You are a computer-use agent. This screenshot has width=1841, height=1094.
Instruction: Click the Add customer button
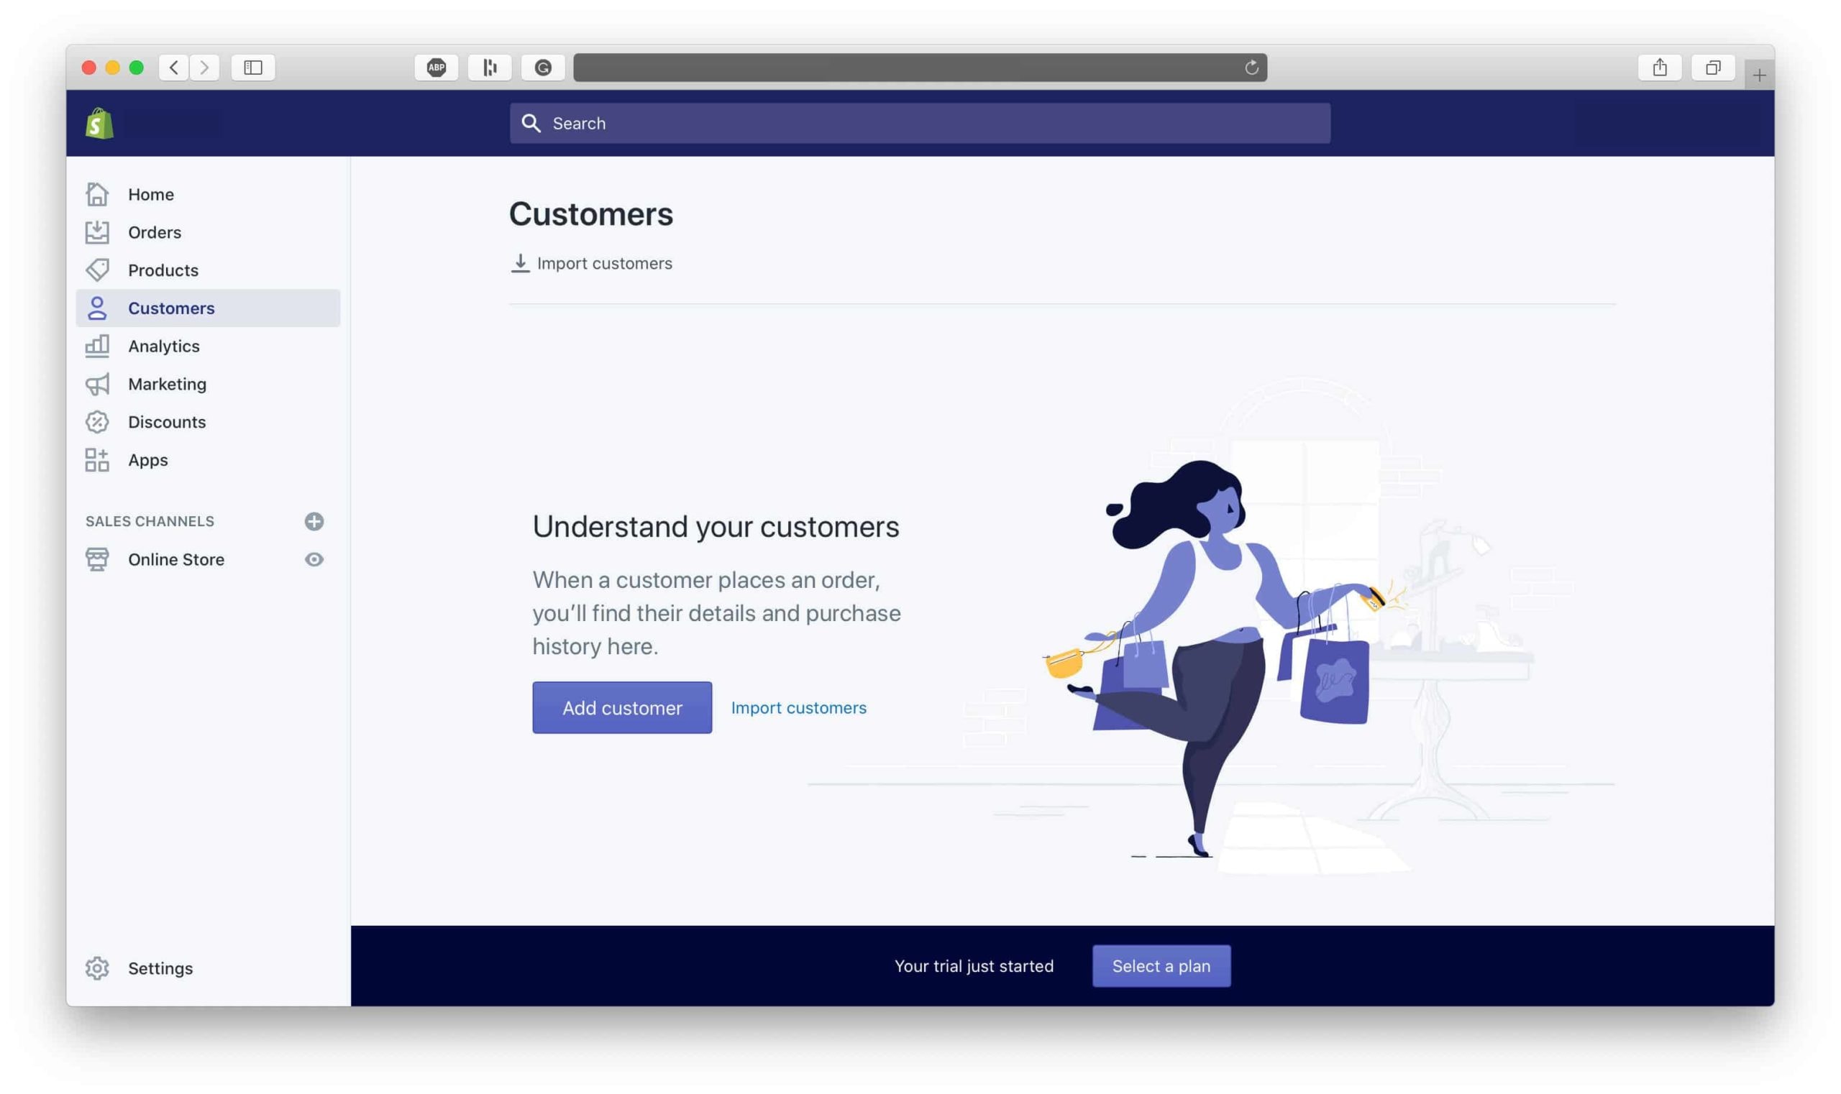point(621,707)
